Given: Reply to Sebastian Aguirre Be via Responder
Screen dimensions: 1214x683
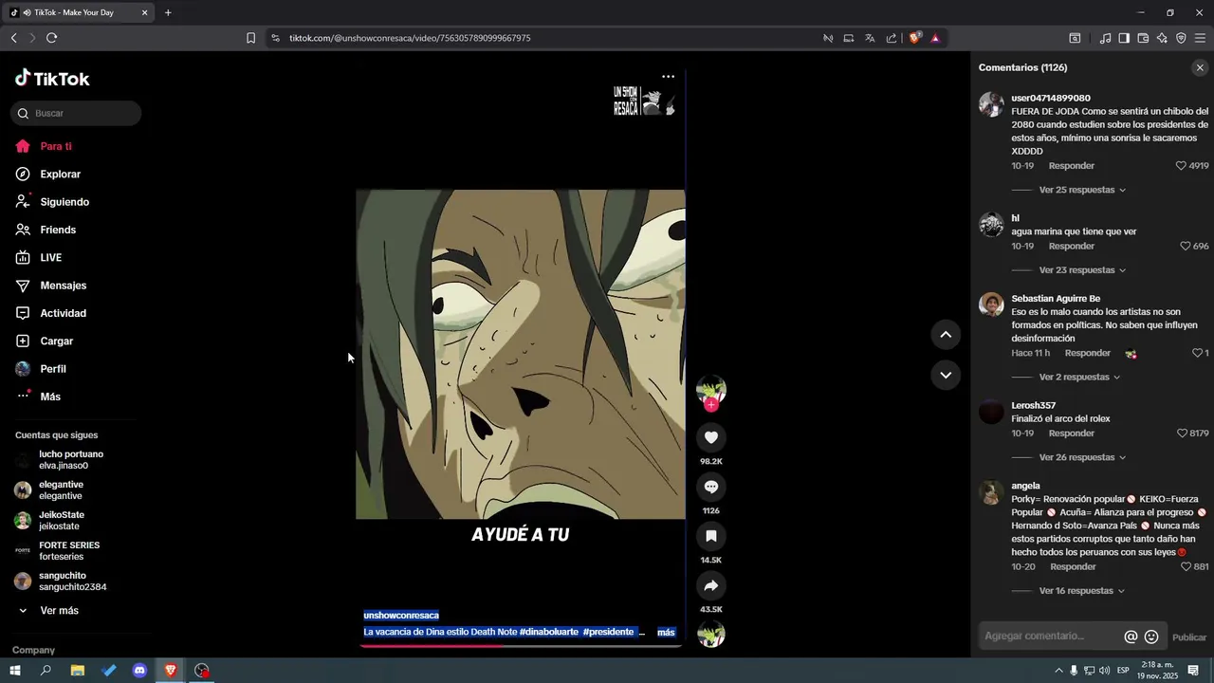Looking at the screenshot, I should pyautogui.click(x=1087, y=353).
